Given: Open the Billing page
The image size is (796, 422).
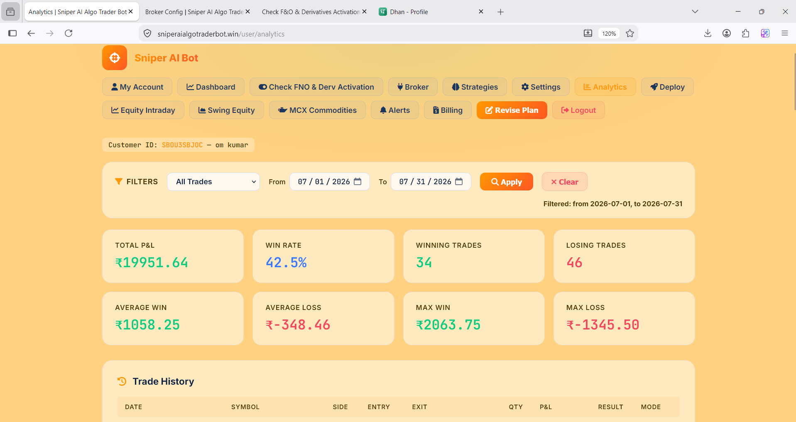Looking at the screenshot, I should [x=448, y=110].
